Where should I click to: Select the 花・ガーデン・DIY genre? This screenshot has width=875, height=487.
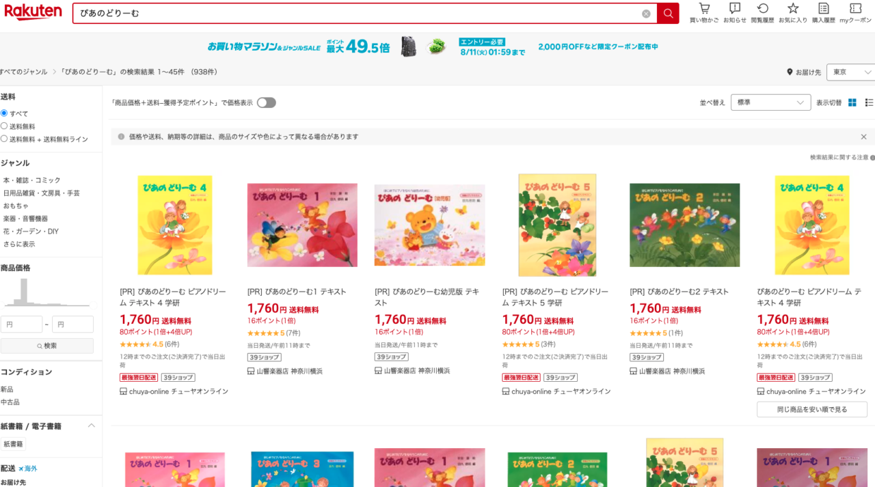coord(31,232)
